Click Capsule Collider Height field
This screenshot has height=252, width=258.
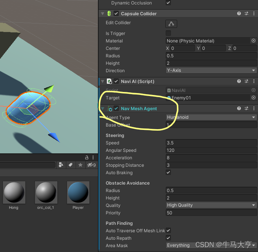211,63
